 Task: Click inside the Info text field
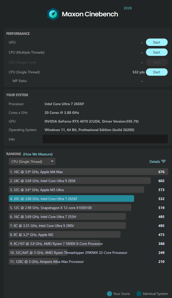point(105,139)
